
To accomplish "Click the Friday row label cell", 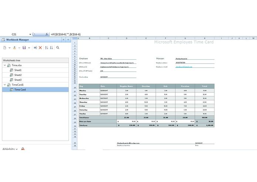I will click(89, 106).
